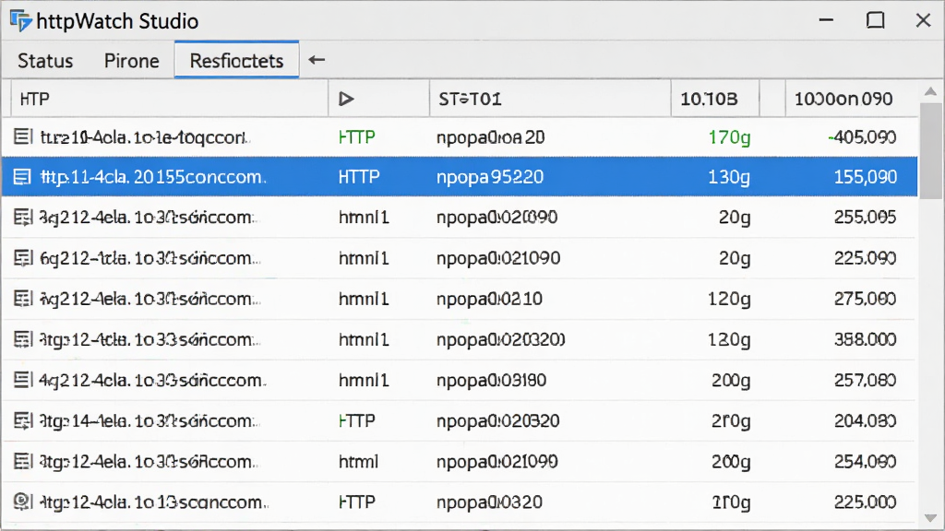Click the round icon of last row
The width and height of the screenshot is (945, 531).
(23, 501)
